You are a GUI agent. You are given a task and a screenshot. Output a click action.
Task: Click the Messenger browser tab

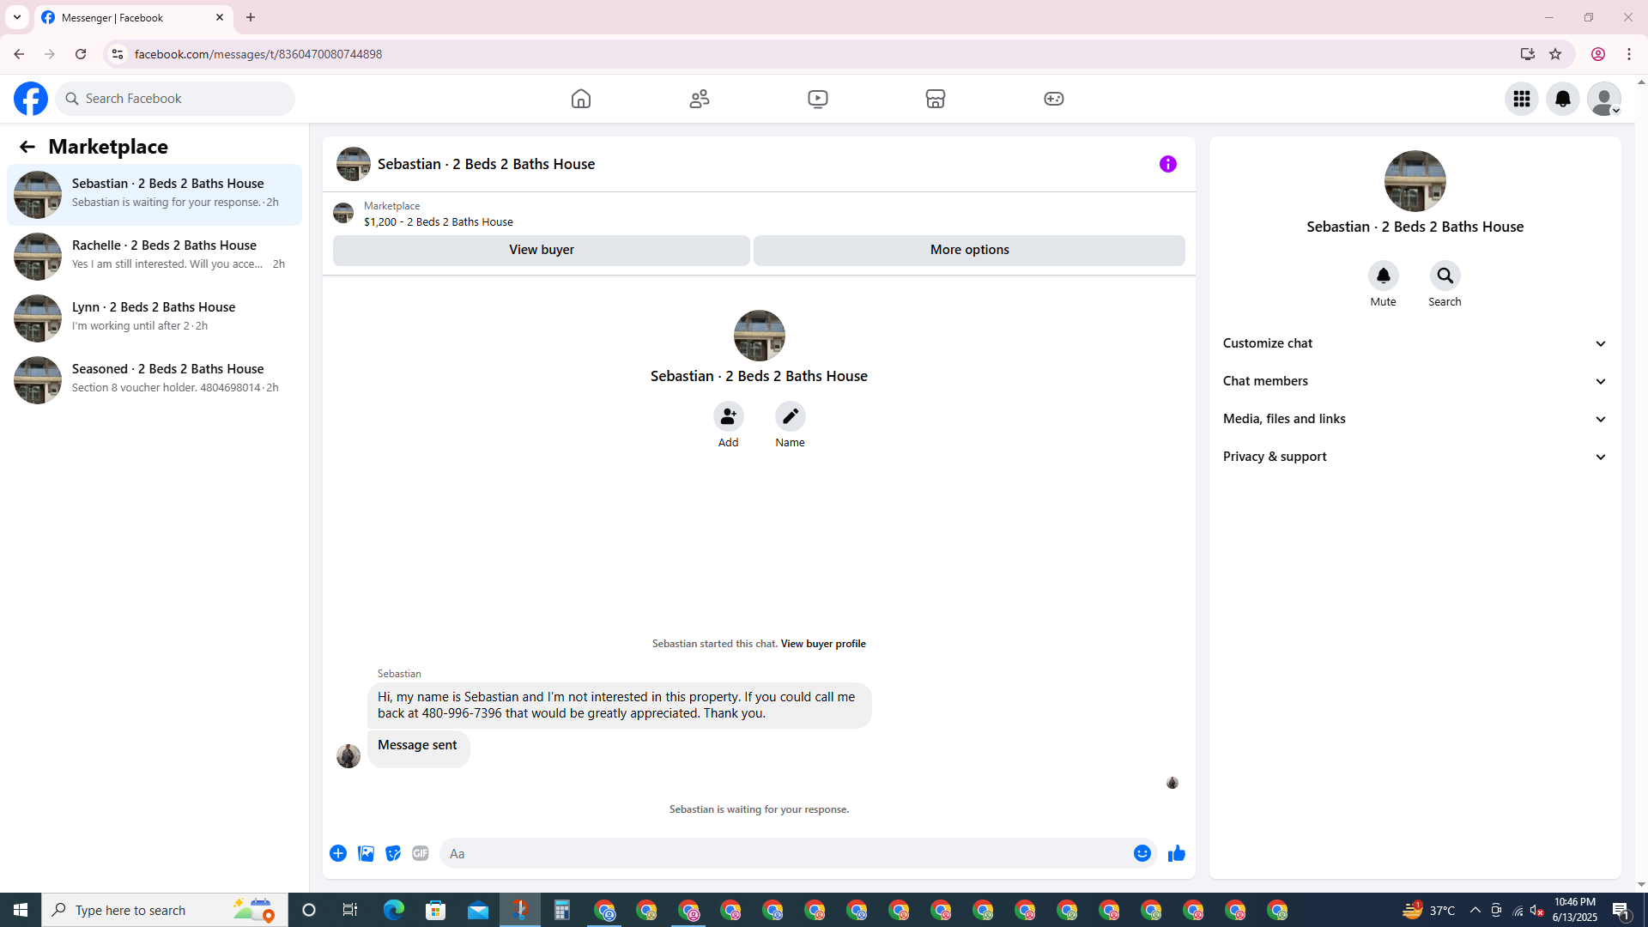[x=134, y=17]
